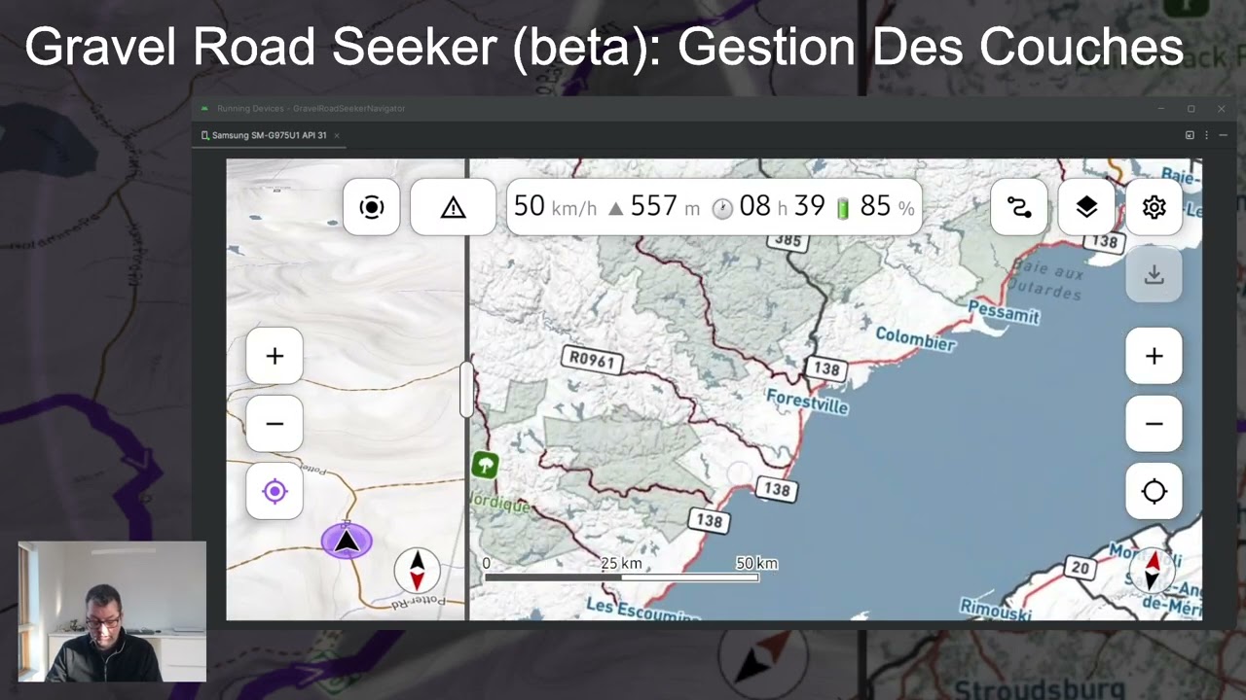The width and height of the screenshot is (1246, 700).
Task: Click the Forestville town label
Action: click(x=807, y=402)
